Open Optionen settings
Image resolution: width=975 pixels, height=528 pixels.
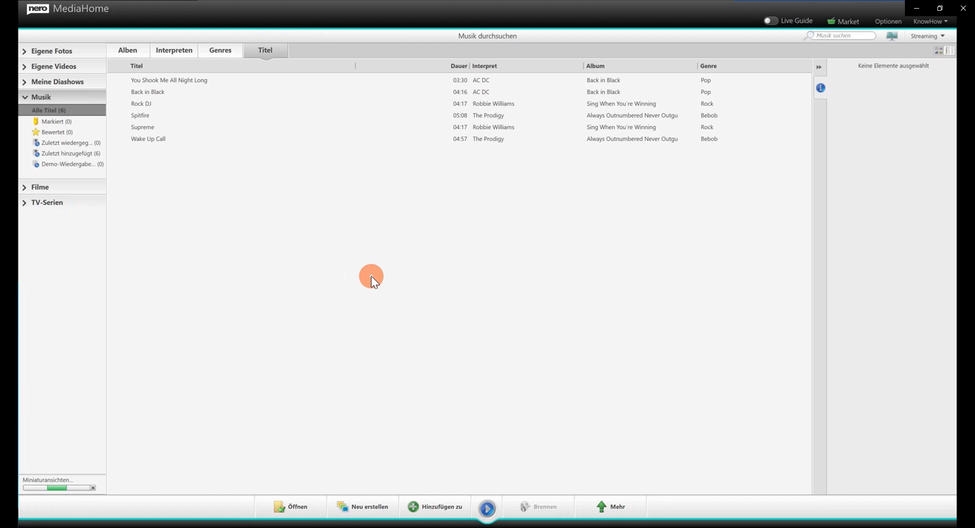tap(888, 21)
